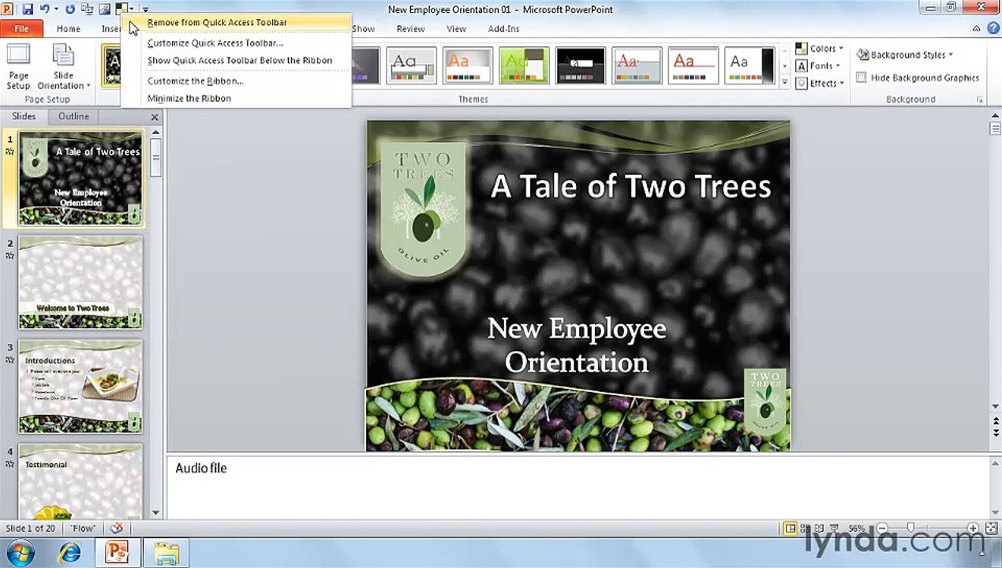The width and height of the screenshot is (1002, 568).
Task: Check Hide Background Graphics
Action: [x=918, y=77]
